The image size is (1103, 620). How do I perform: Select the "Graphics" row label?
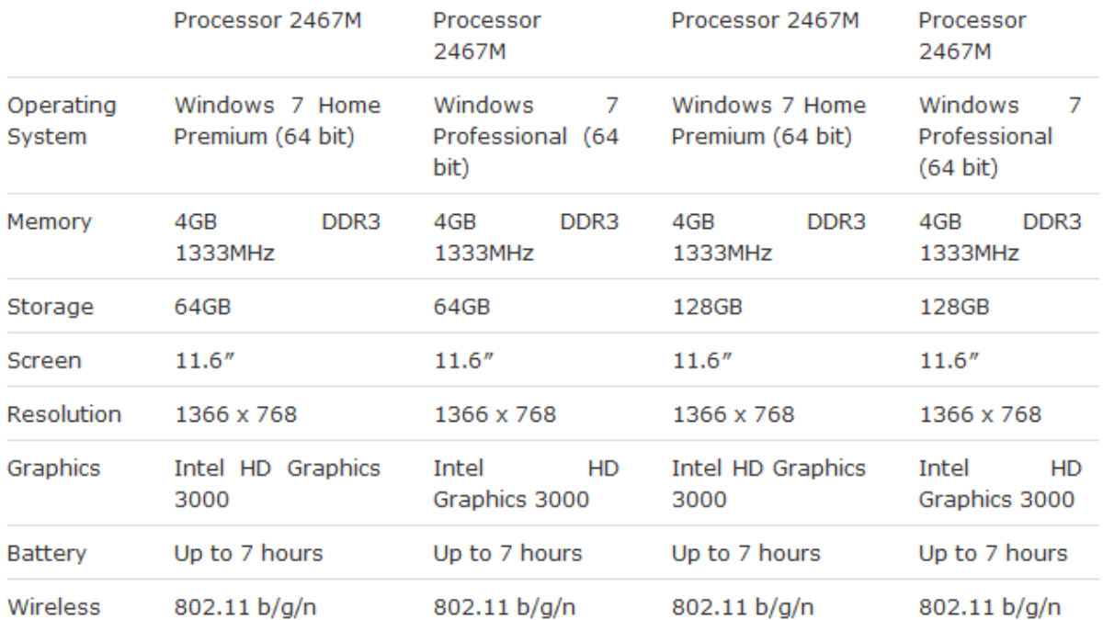click(x=53, y=468)
